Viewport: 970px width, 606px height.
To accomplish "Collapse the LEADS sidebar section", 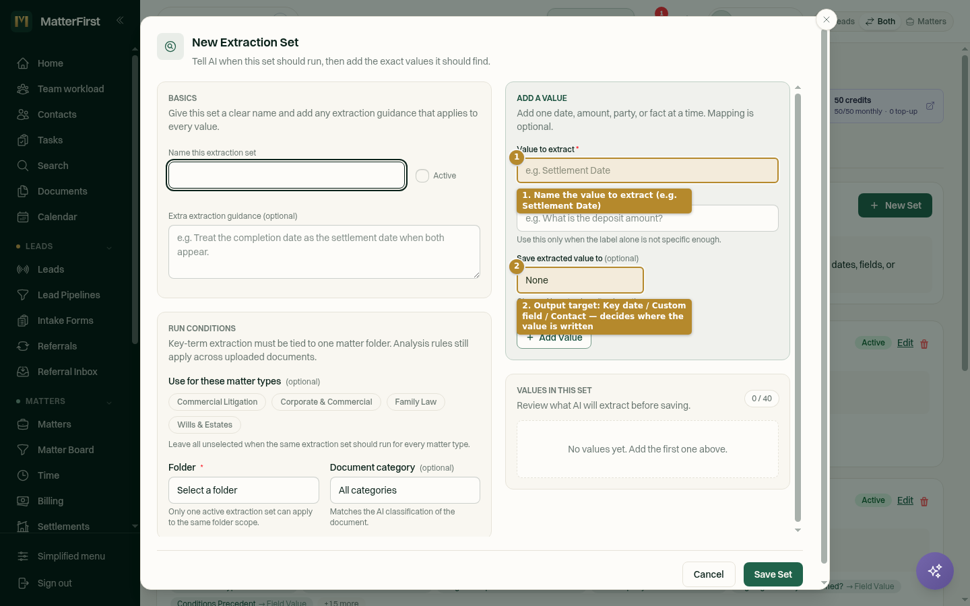I will [109, 247].
